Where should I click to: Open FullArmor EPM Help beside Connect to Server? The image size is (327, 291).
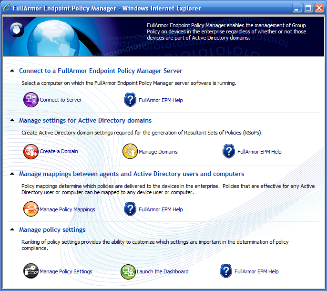point(161,100)
